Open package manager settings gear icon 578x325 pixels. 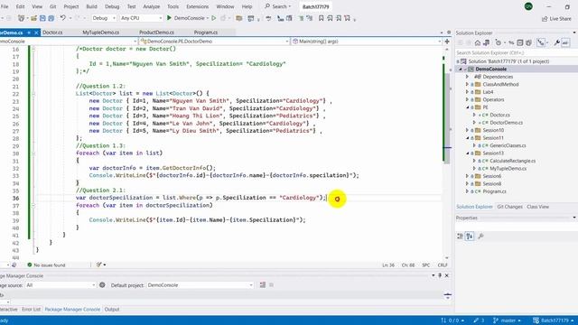coord(102,285)
